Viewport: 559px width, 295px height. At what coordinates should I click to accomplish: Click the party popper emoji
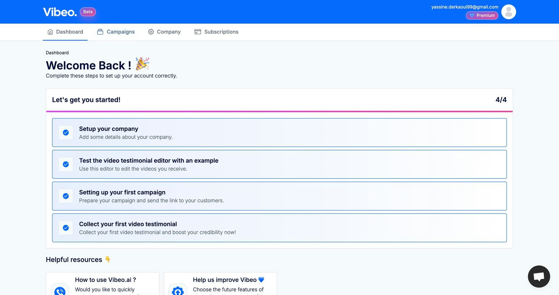click(142, 64)
